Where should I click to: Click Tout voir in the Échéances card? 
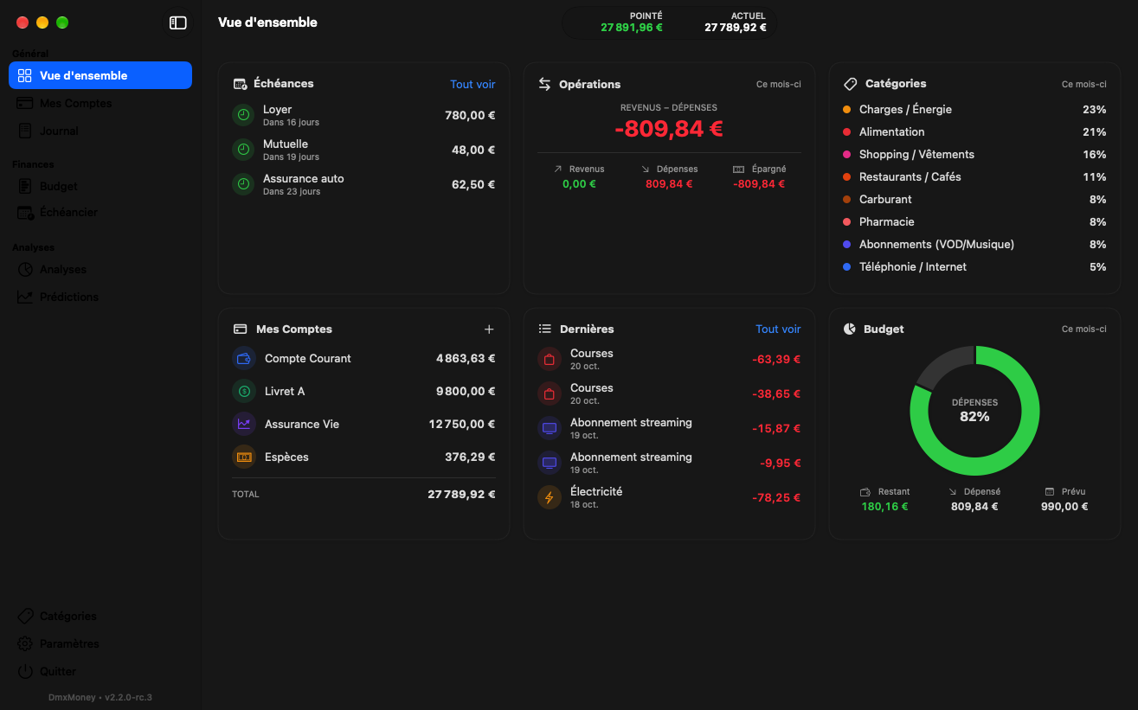click(x=473, y=84)
